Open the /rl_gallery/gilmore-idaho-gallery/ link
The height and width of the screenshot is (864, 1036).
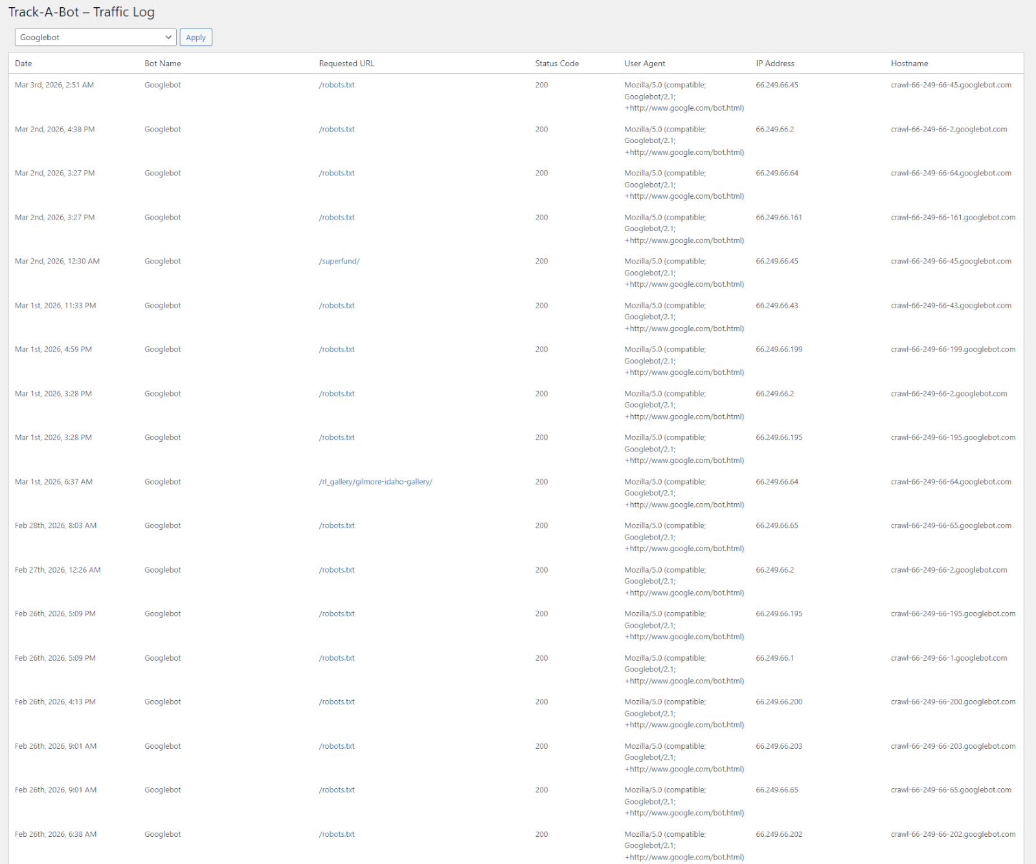tap(376, 481)
